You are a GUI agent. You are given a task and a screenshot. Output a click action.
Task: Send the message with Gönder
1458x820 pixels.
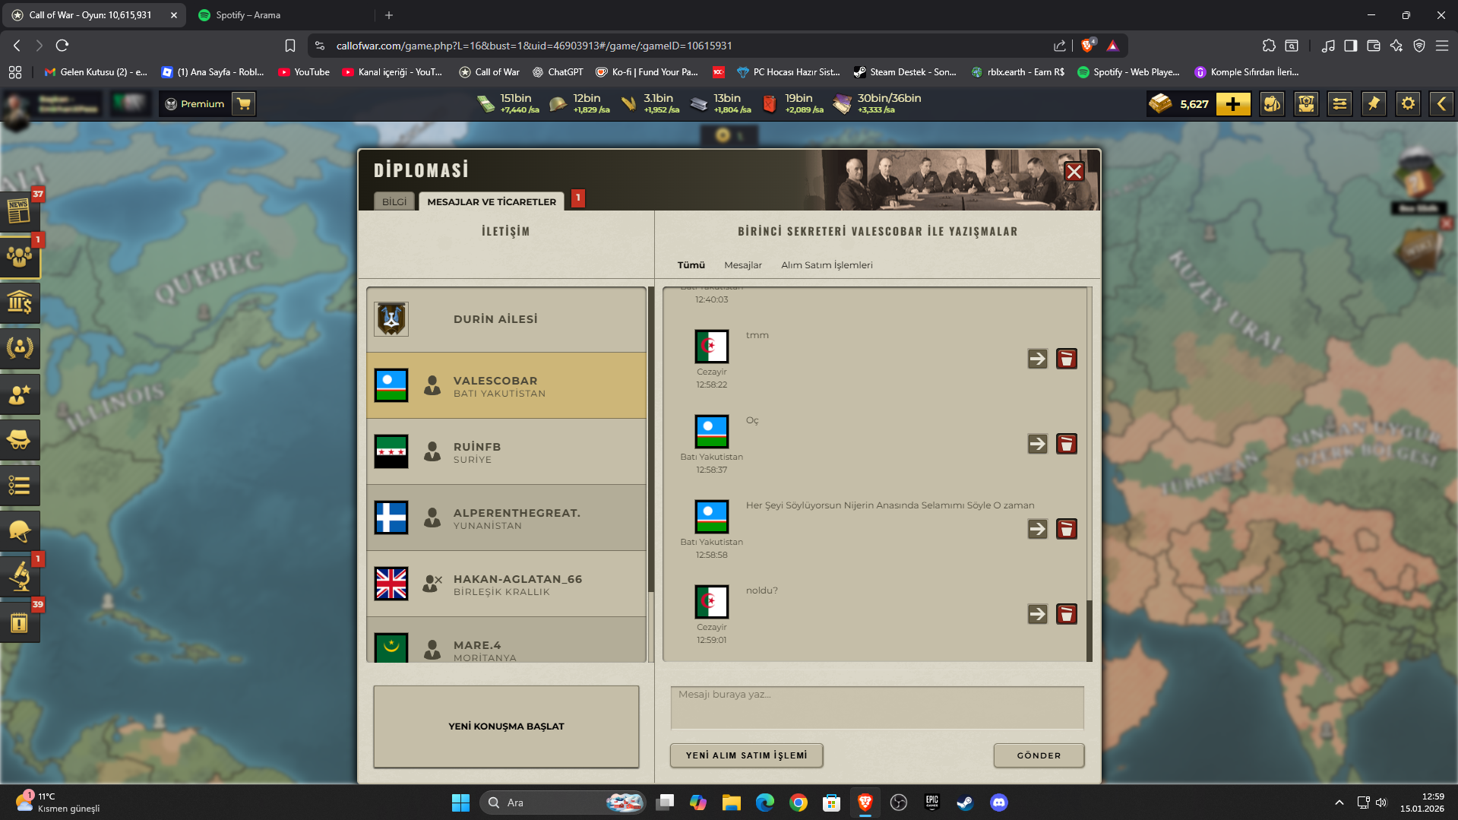click(x=1039, y=755)
